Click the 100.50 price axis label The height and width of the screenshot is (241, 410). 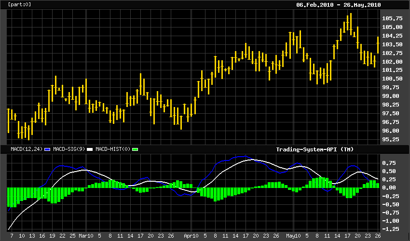392,79
